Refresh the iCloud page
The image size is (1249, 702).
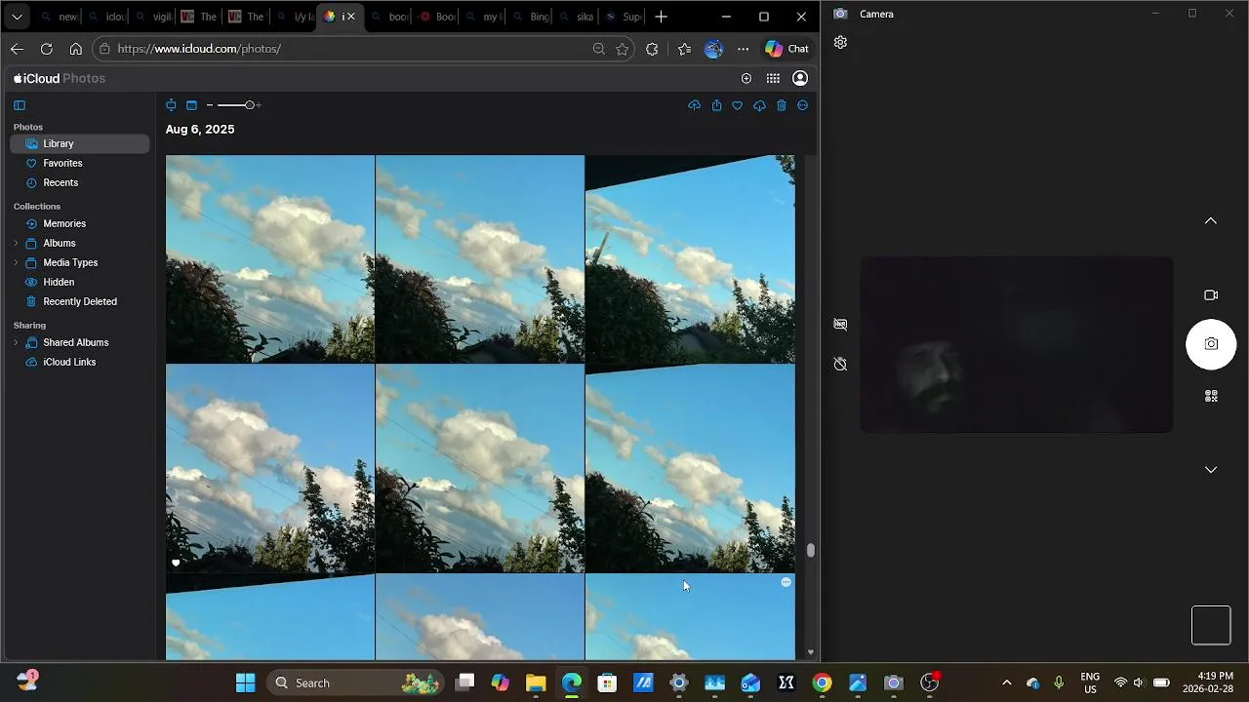point(46,49)
